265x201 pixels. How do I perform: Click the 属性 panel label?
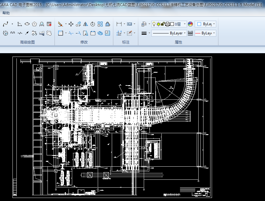[178, 42]
